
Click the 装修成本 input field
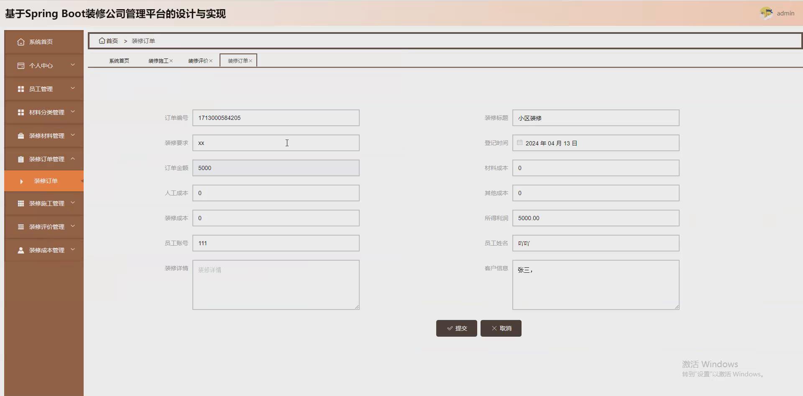276,218
